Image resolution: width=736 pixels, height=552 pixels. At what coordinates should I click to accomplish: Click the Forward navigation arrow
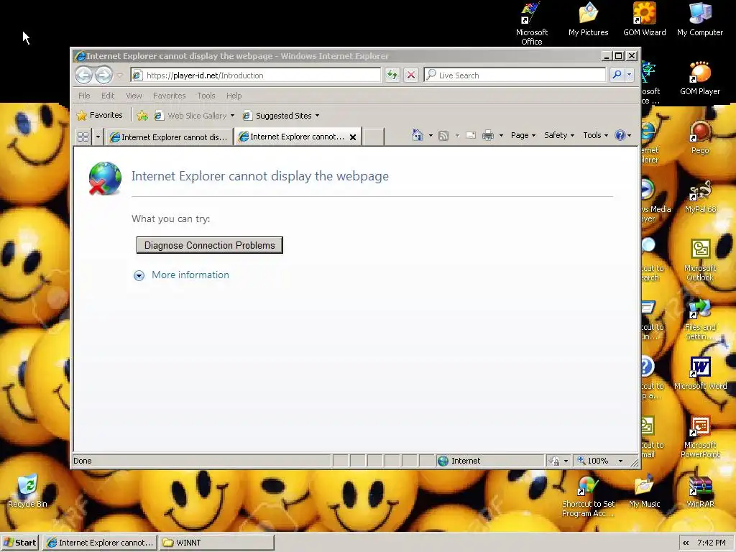tap(103, 75)
